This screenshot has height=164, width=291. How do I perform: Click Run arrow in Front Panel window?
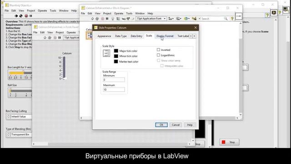click(x=45, y=37)
